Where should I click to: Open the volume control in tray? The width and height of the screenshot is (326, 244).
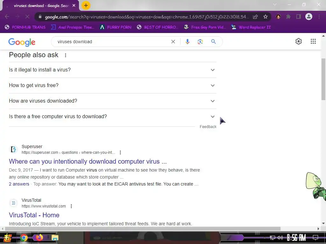(x=280, y=238)
